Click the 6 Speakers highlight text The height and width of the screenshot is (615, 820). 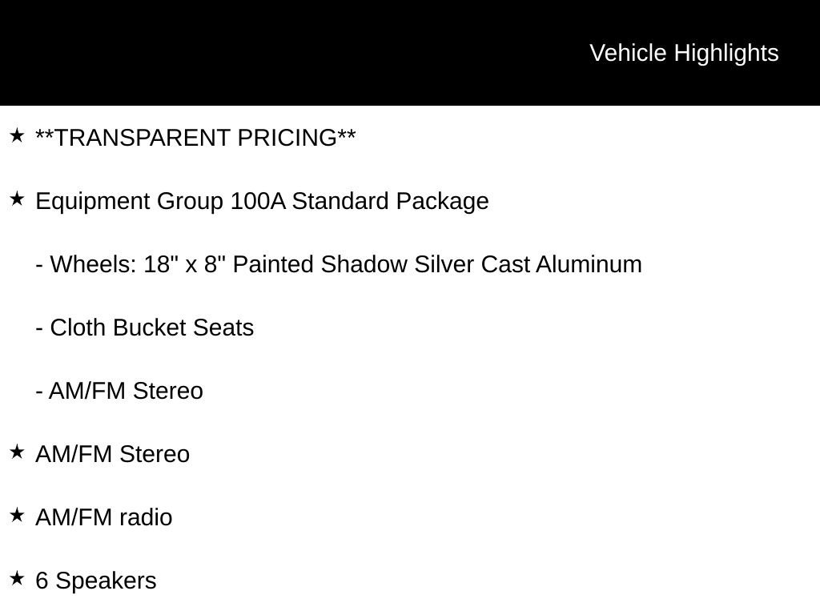click(x=96, y=581)
